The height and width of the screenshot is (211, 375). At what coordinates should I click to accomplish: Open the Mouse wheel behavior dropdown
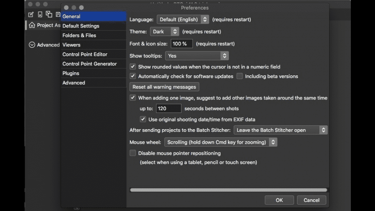[221, 142]
